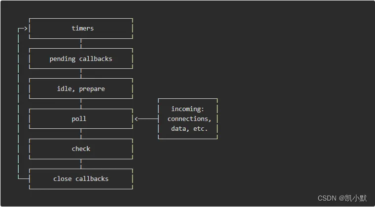Click connector between idle, prepare and poll
Viewport: 375px width, 207px height.
point(81,104)
